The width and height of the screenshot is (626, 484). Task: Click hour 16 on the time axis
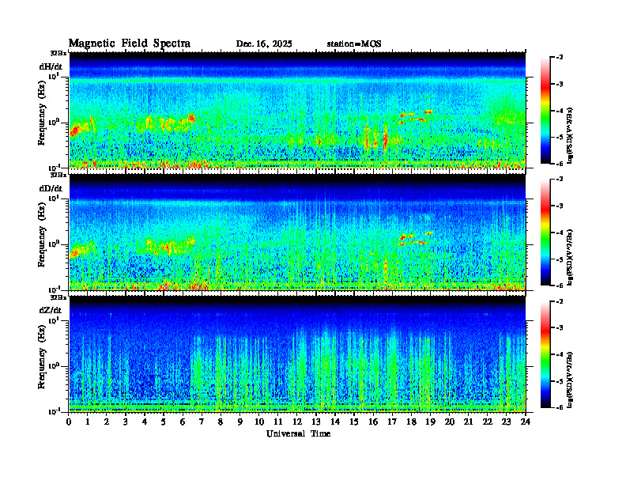(373, 422)
